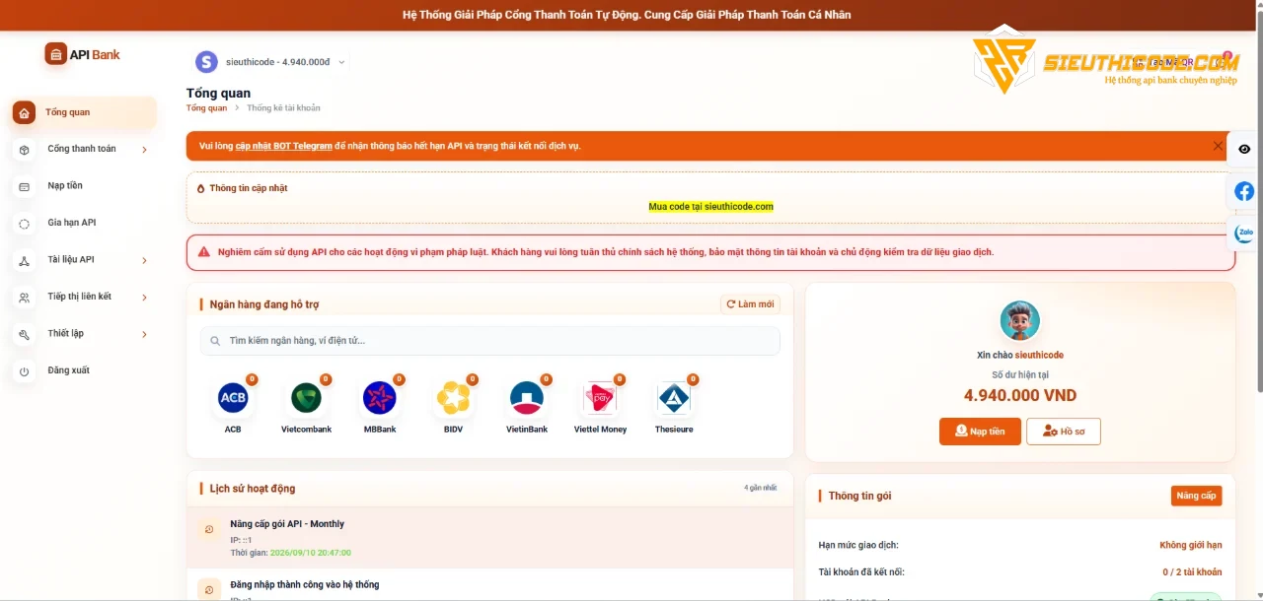Expand the Tài liệu API submenu
This screenshot has height=601, width=1263.
tap(144, 260)
